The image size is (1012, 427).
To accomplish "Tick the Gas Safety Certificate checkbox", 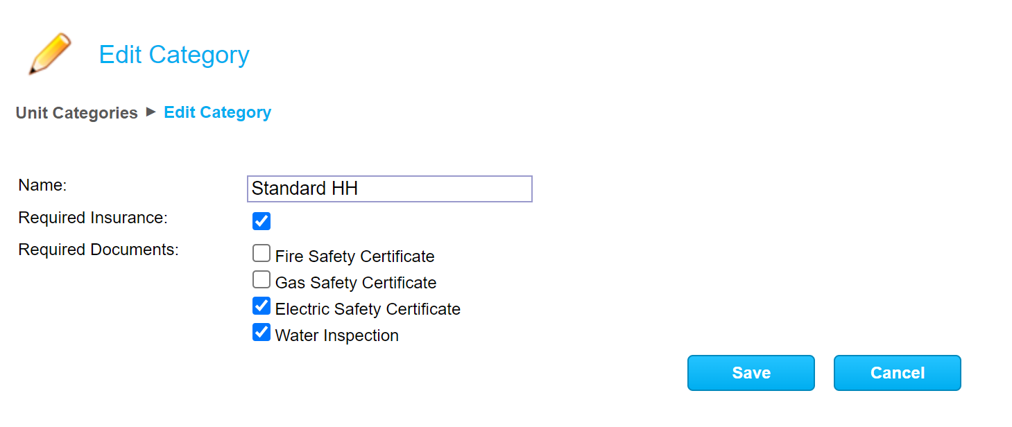I will click(261, 280).
